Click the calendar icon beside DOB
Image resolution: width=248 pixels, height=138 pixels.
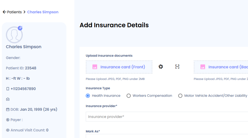tap(8, 110)
